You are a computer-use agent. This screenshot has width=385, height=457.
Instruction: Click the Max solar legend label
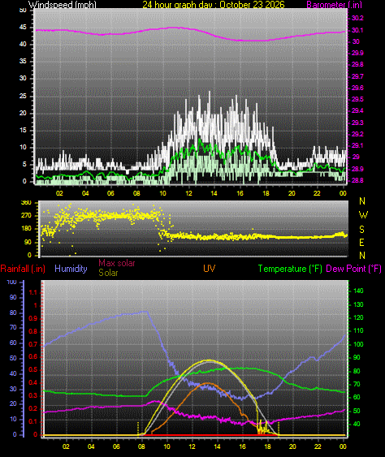pyautogui.click(x=117, y=263)
